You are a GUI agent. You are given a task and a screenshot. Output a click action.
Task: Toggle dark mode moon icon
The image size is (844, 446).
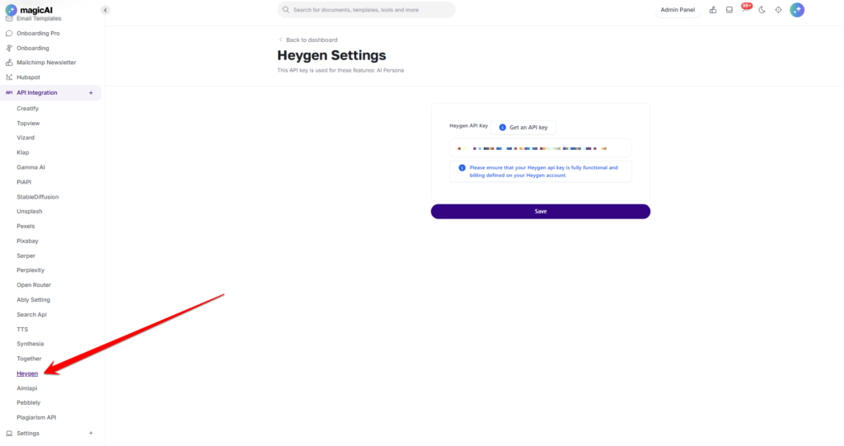tap(762, 10)
